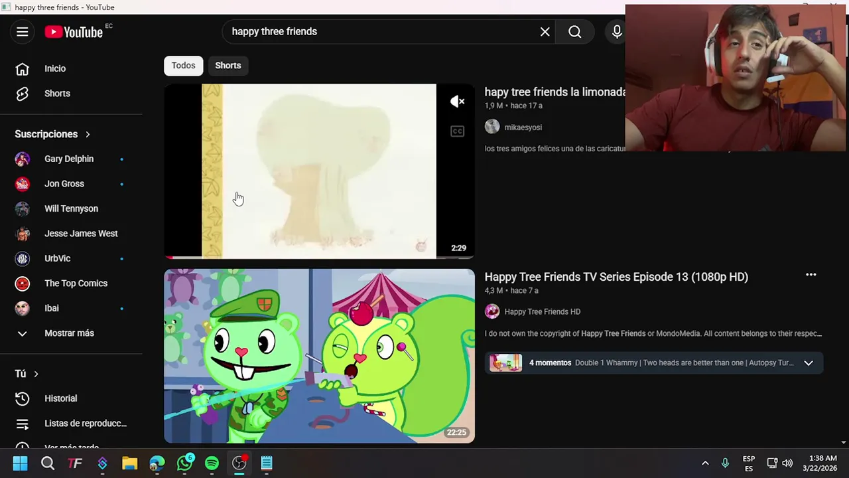Clear the search box with the X
The image size is (849, 478).
click(545, 32)
